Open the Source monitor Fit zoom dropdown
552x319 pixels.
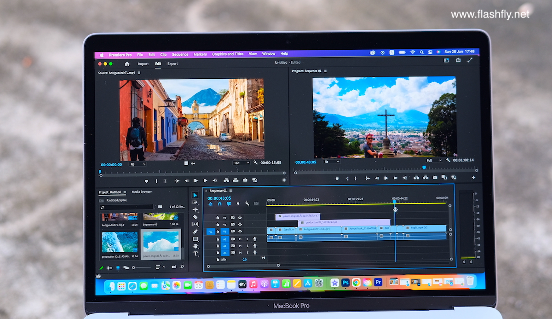[x=138, y=164]
